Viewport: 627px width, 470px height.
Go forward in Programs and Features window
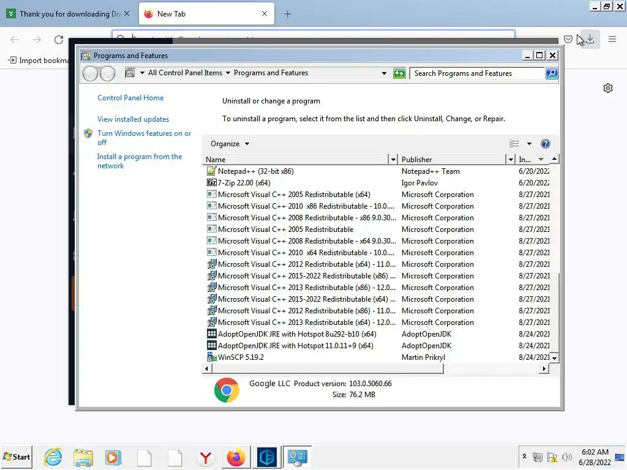[x=107, y=73]
